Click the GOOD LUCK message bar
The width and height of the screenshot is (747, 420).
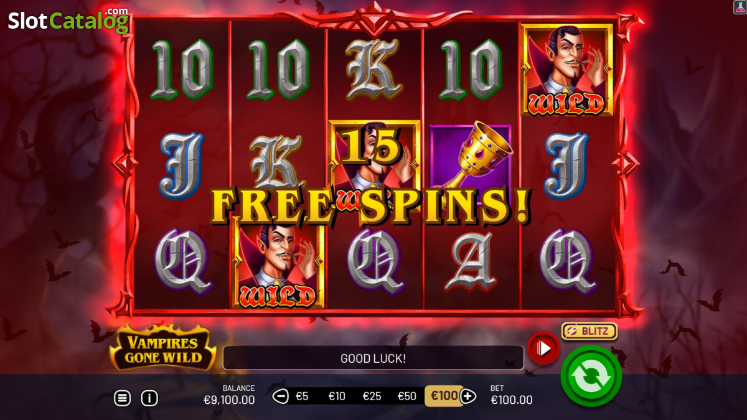[x=374, y=358]
